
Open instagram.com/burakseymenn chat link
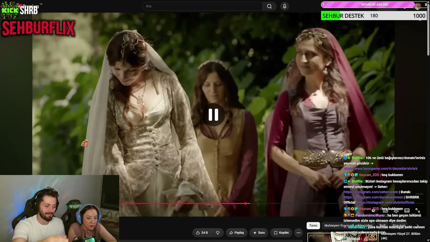(373, 197)
